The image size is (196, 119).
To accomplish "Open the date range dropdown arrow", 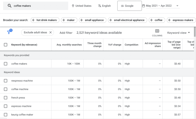I will [177, 6].
